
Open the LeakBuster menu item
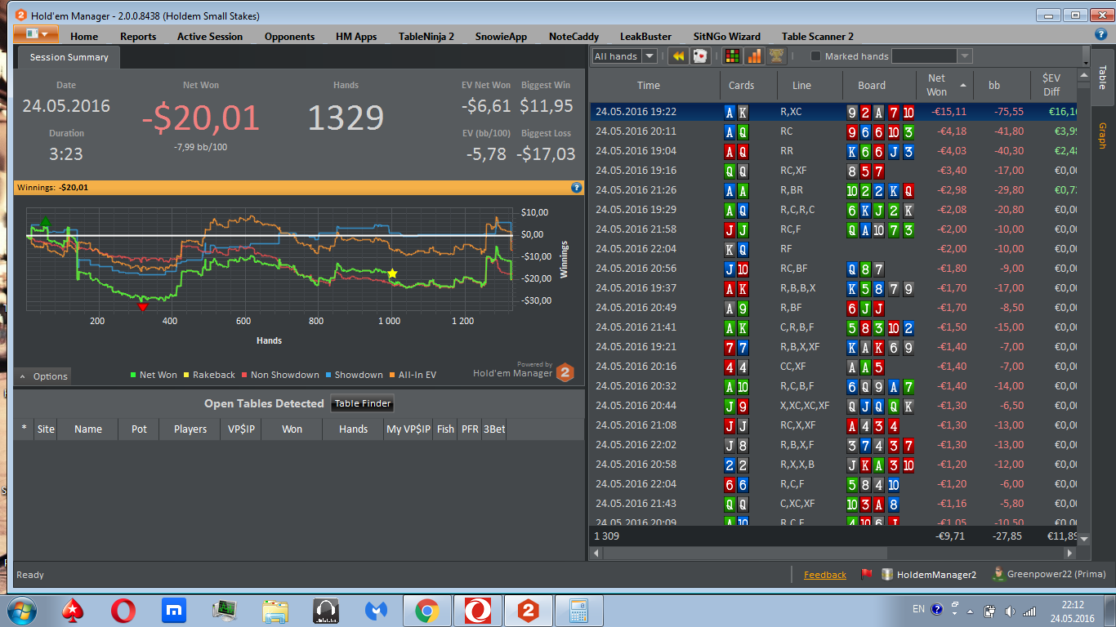pos(645,36)
